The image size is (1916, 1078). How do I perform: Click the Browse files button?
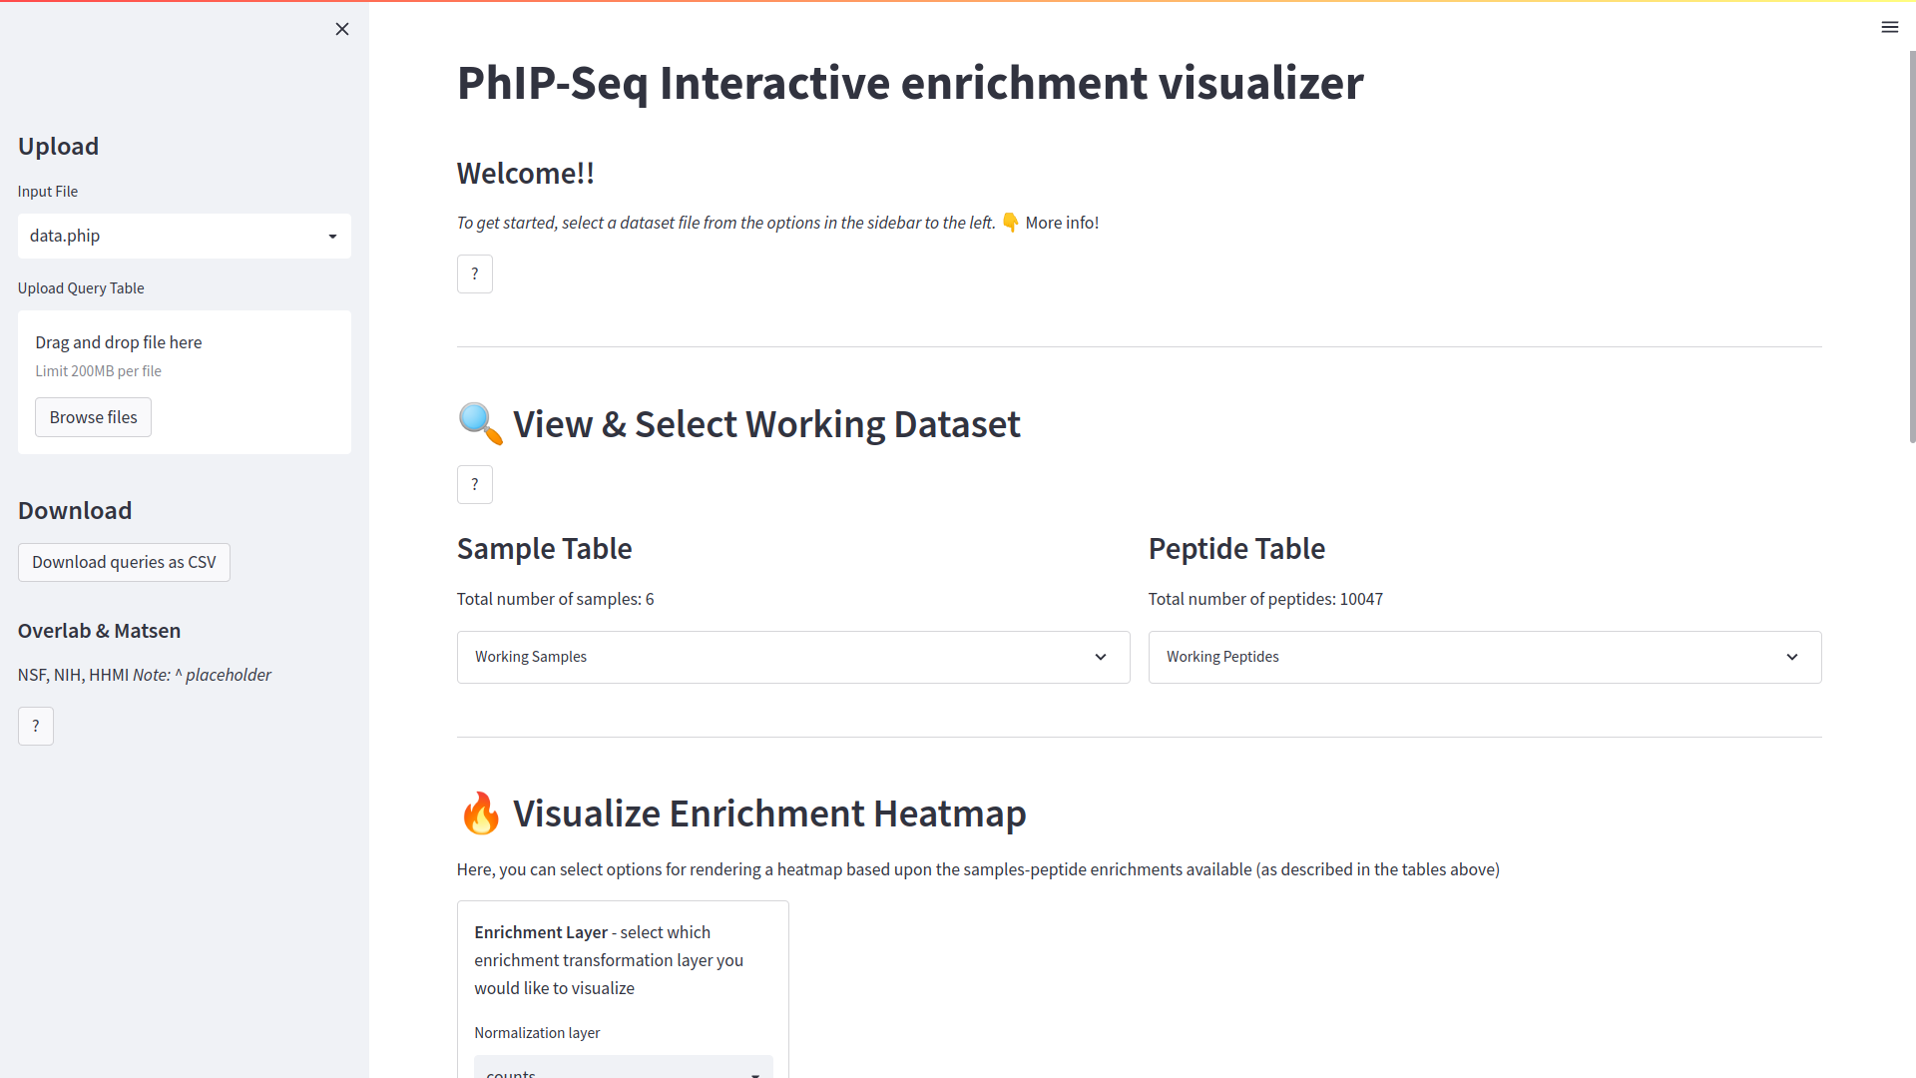[94, 417]
